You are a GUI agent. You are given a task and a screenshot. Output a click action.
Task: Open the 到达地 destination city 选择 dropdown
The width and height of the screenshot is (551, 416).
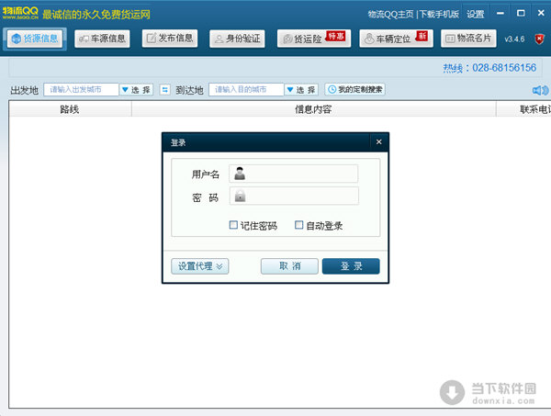click(301, 90)
